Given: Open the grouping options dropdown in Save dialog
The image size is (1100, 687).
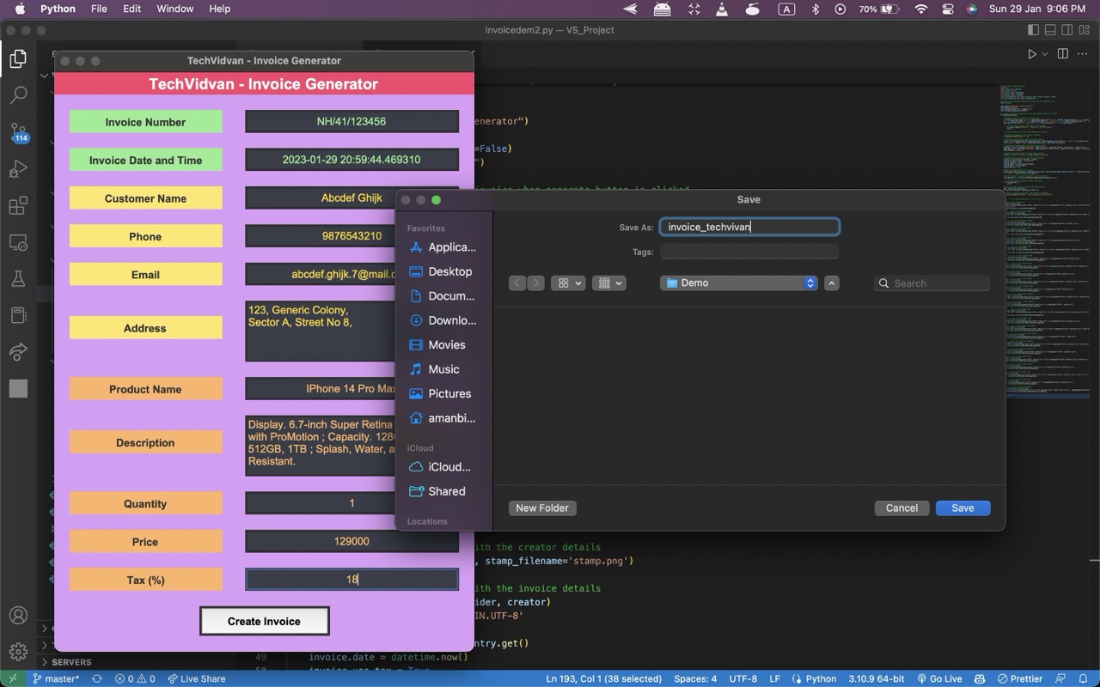Looking at the screenshot, I should [x=608, y=283].
